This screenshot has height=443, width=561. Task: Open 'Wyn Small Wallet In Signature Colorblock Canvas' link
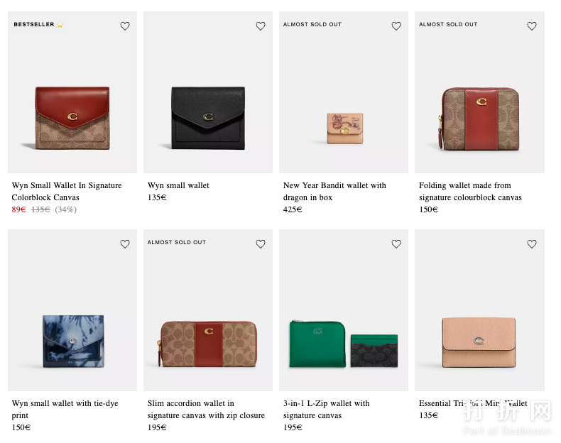tap(67, 192)
